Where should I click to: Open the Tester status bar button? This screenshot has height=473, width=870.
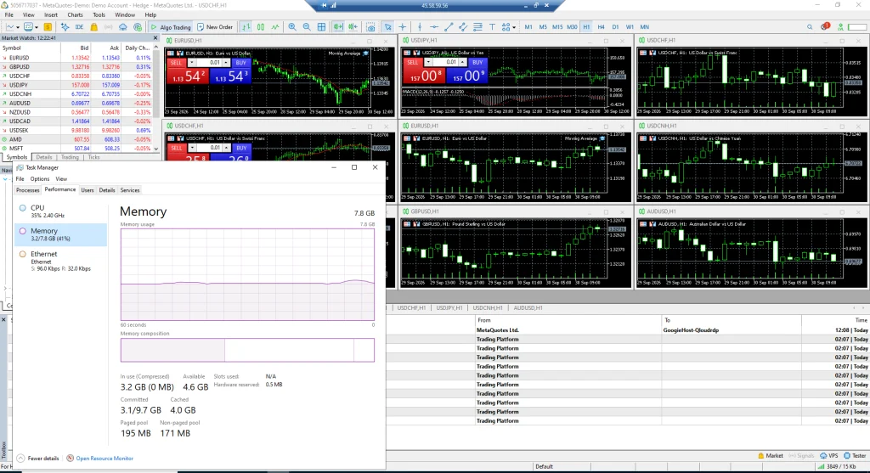[x=855, y=456]
